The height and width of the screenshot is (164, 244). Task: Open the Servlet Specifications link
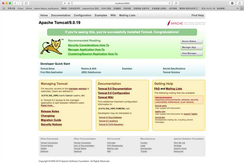pyautogui.click(x=174, y=68)
